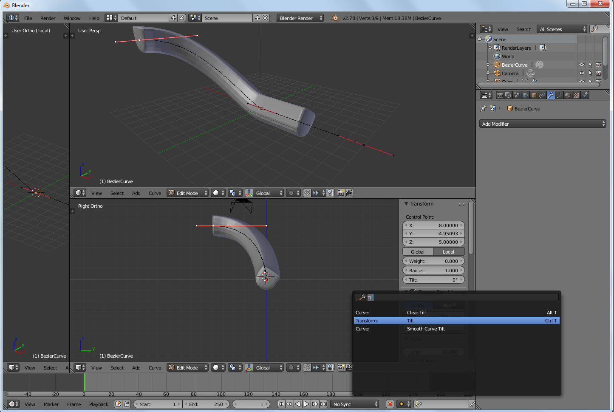Click the outliner filter search magnifier
The height and width of the screenshot is (412, 614).
click(x=595, y=29)
